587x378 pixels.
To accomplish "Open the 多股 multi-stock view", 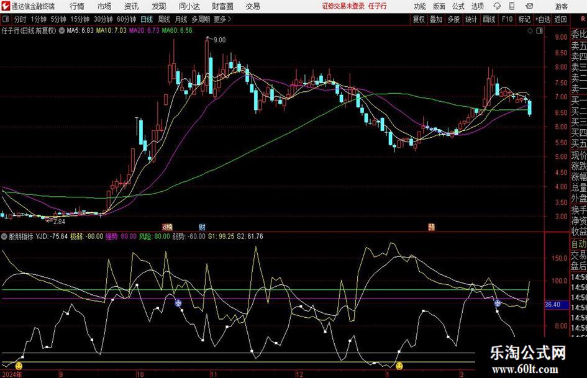I will [453, 19].
